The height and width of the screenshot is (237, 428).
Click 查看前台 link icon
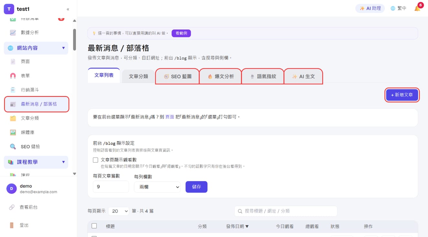12,207
